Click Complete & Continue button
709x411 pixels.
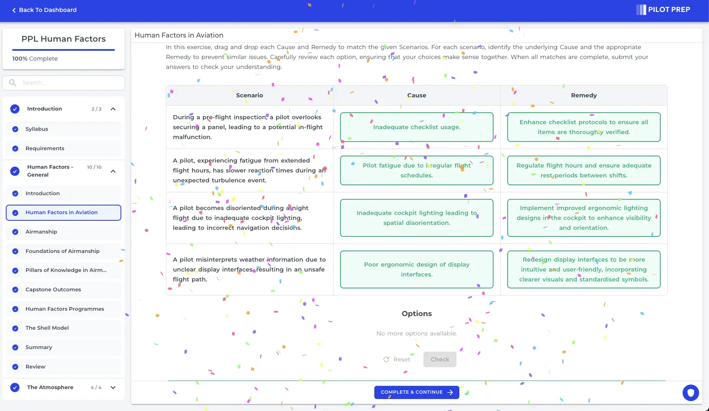(417, 392)
